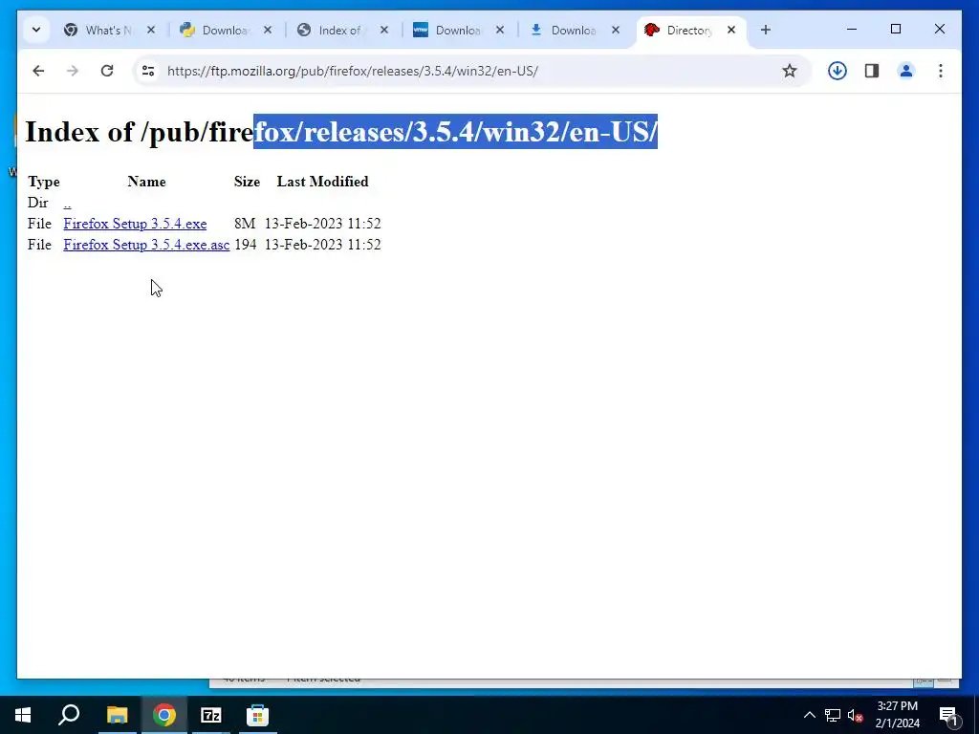This screenshot has height=734, width=979.
Task: Open site information icon in address bar
Action: [148, 71]
